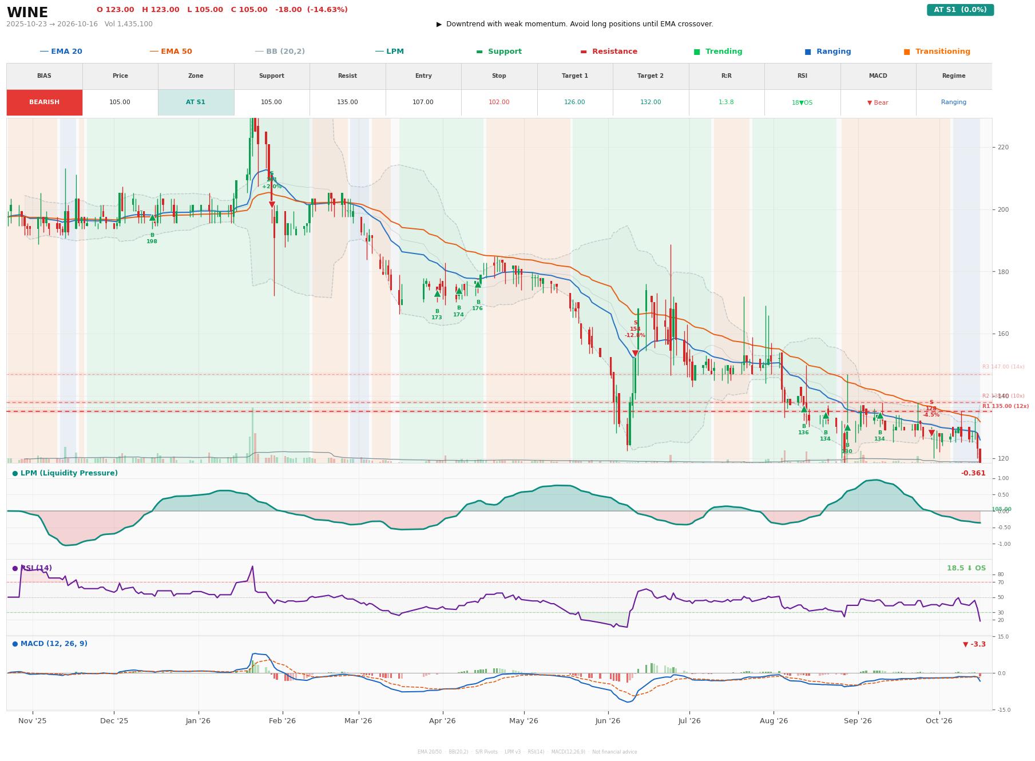
Task: Click the Regime cell showing Ranging
Action: point(954,102)
